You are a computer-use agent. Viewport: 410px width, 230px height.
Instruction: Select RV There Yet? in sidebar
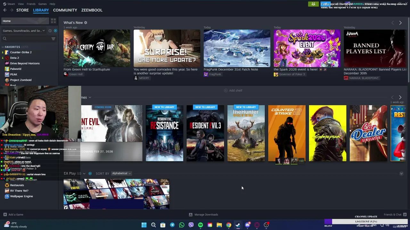coord(19,191)
